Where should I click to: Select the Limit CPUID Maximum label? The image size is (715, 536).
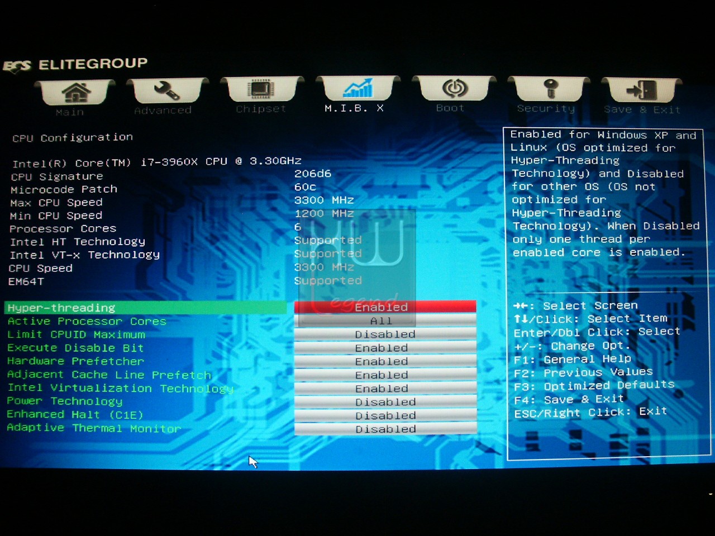(x=76, y=334)
